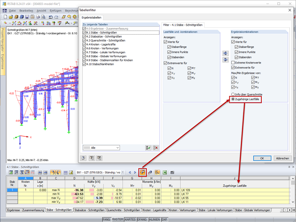The width and height of the screenshot is (296, 222).
Task: Click the table filter icon highlighted in results toolbar
Action: click(x=143, y=173)
